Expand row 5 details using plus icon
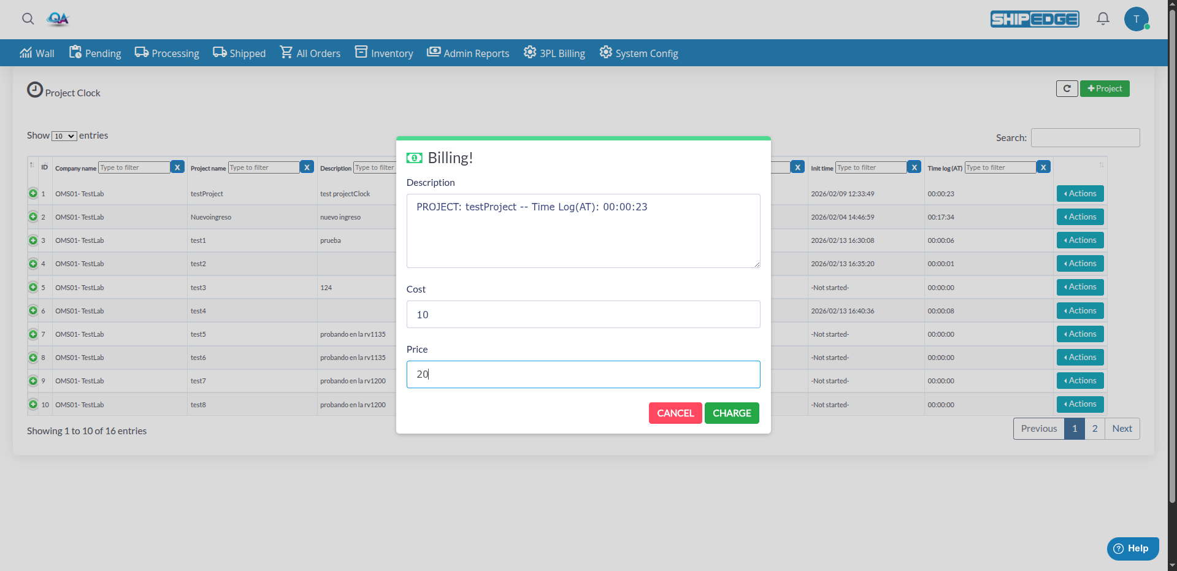1177x571 pixels. point(33,288)
